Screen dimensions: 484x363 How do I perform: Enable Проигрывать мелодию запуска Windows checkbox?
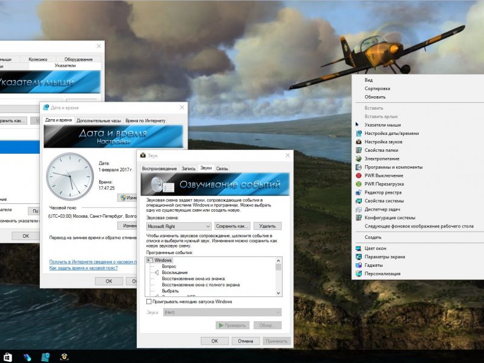click(149, 301)
